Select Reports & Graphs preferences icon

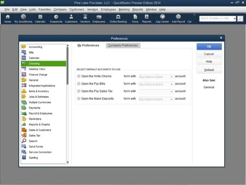point(24,124)
